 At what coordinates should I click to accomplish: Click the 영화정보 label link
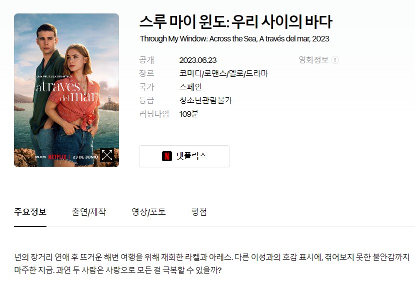tap(313, 60)
